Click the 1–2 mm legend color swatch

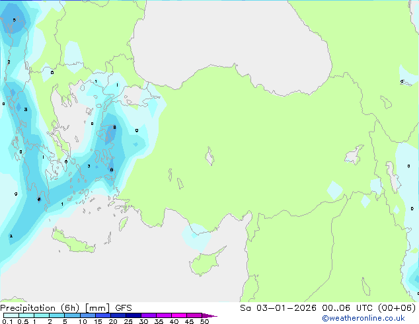[x=42, y=315]
